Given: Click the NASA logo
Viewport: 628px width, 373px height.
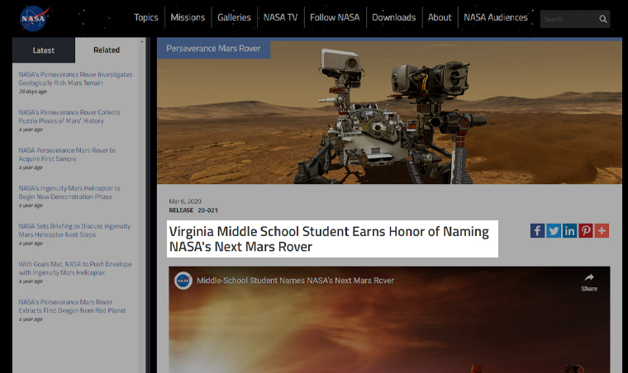Looking at the screenshot, I should 34,18.
